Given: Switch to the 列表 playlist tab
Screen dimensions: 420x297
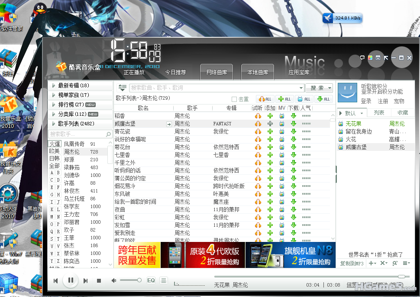Looking at the screenshot, I should [379, 113].
